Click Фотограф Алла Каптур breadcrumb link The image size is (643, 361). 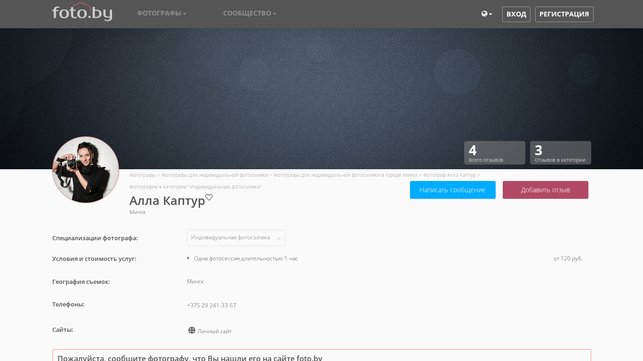(449, 175)
